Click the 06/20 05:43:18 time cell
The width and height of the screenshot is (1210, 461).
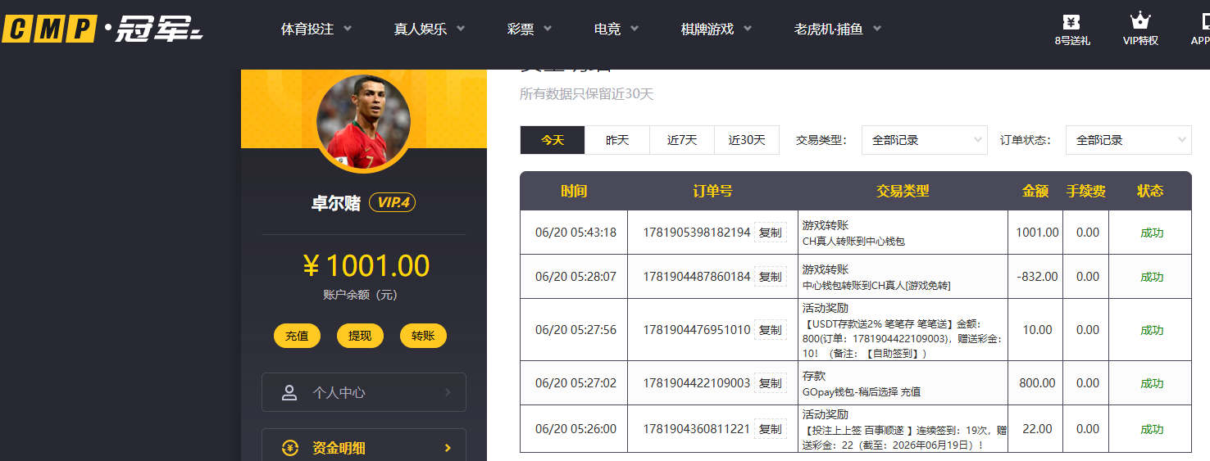coord(575,233)
